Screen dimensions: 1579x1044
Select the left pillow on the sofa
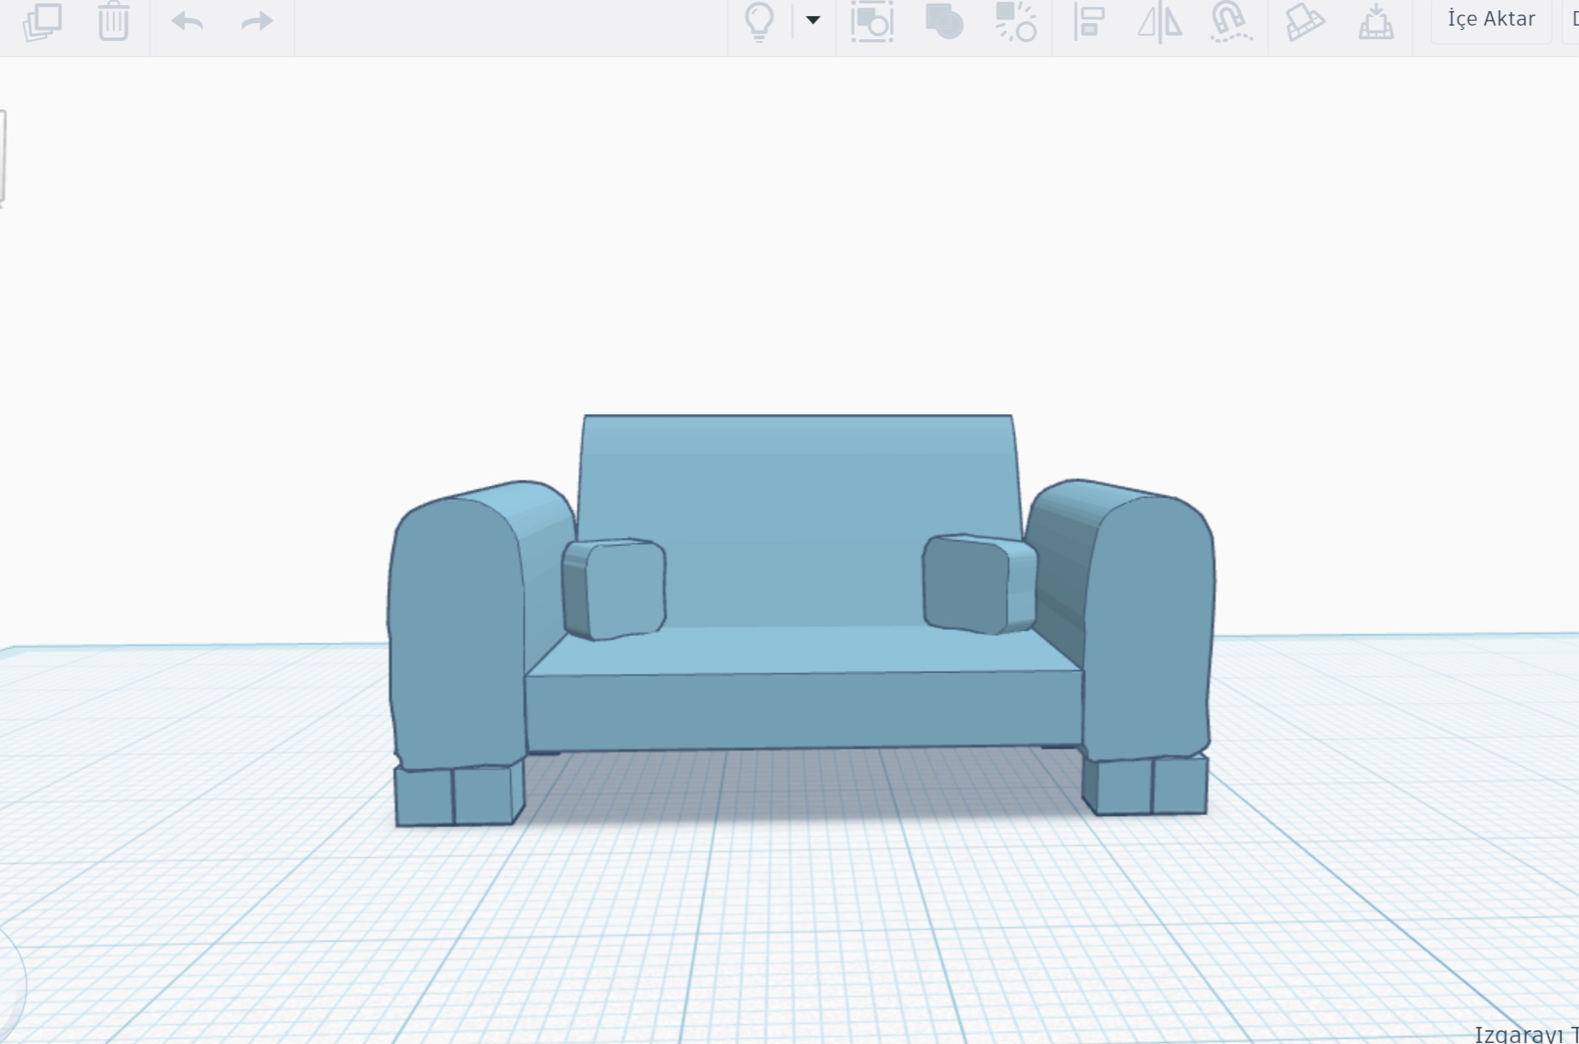(x=614, y=589)
